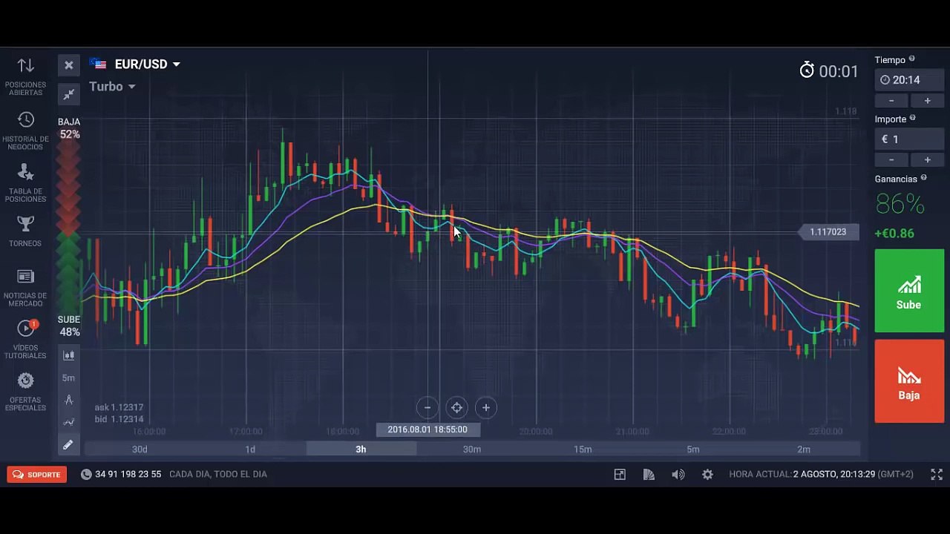
Task: Open the Soporte chat button
Action: (37, 475)
